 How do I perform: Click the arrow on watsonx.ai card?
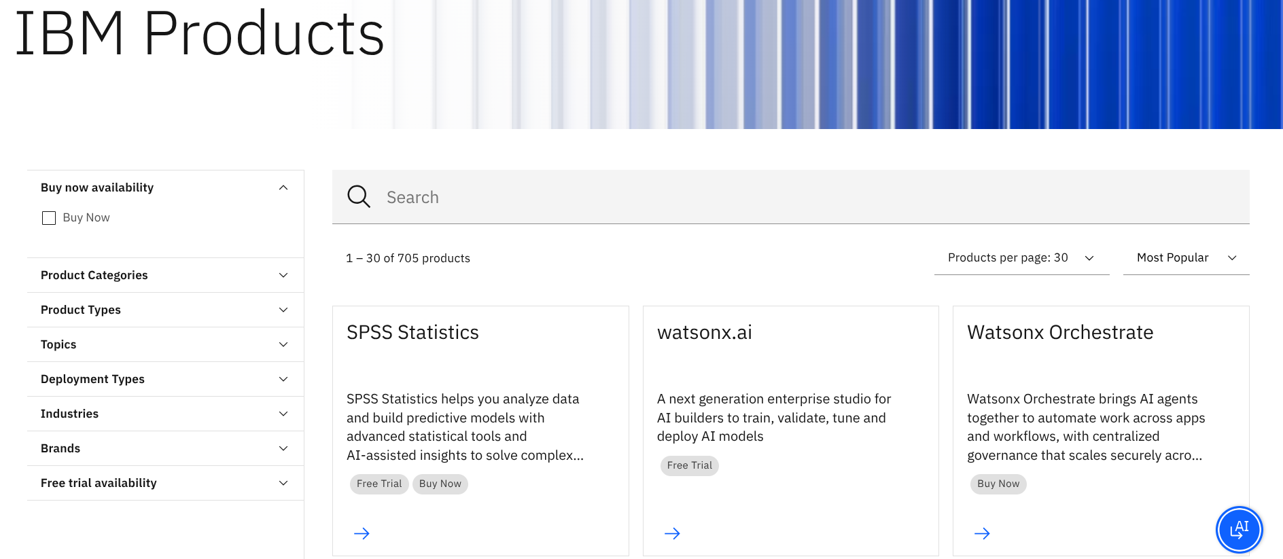tap(672, 533)
